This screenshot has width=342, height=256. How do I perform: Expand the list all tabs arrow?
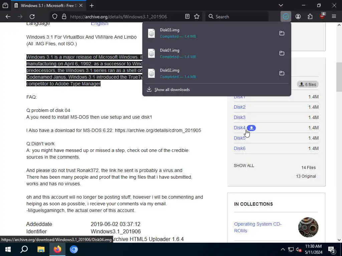[x=281, y=5]
